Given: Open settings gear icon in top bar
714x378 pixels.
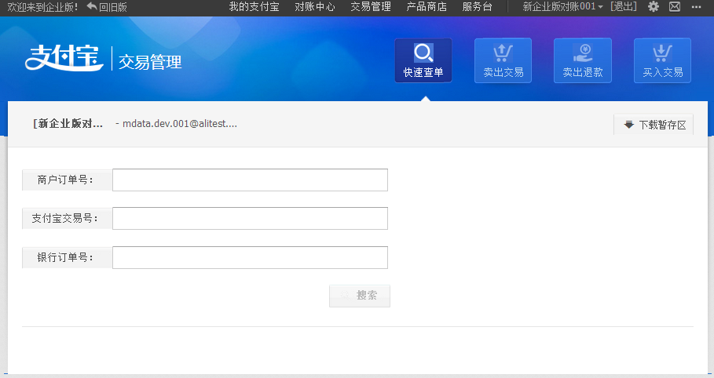Looking at the screenshot, I should [x=654, y=6].
